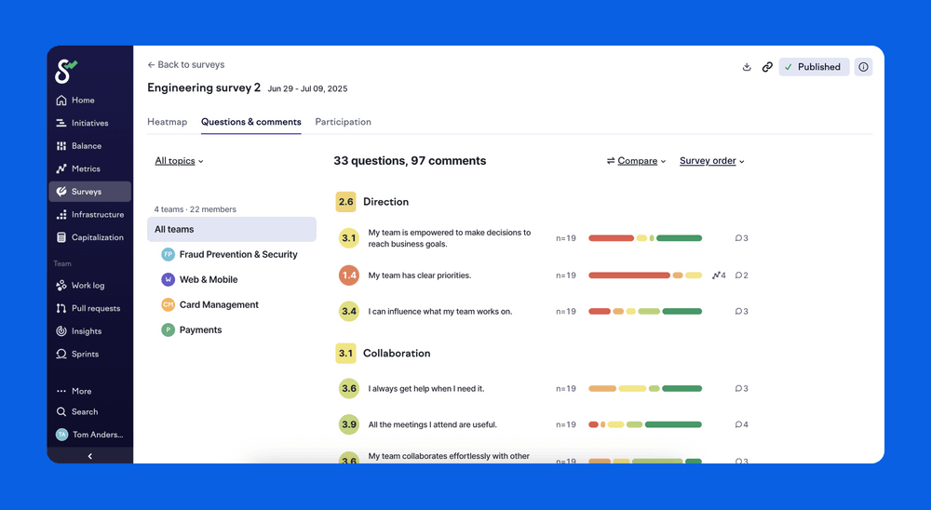Click the Published status button
The image size is (931, 510).
[x=813, y=67]
